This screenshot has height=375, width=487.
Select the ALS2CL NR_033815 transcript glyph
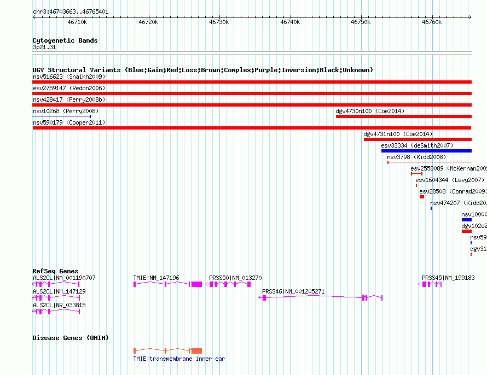(56, 312)
